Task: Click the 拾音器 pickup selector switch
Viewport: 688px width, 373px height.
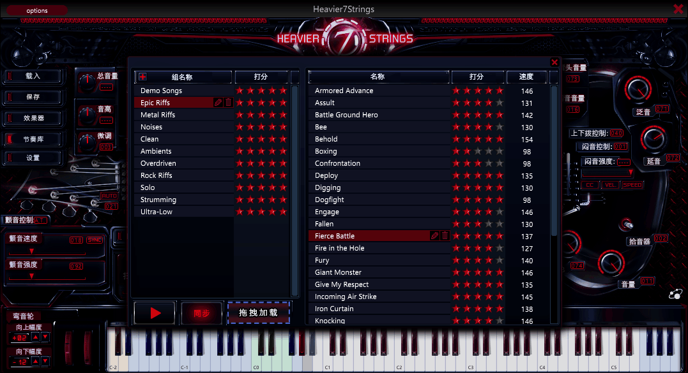Action: tap(626, 224)
